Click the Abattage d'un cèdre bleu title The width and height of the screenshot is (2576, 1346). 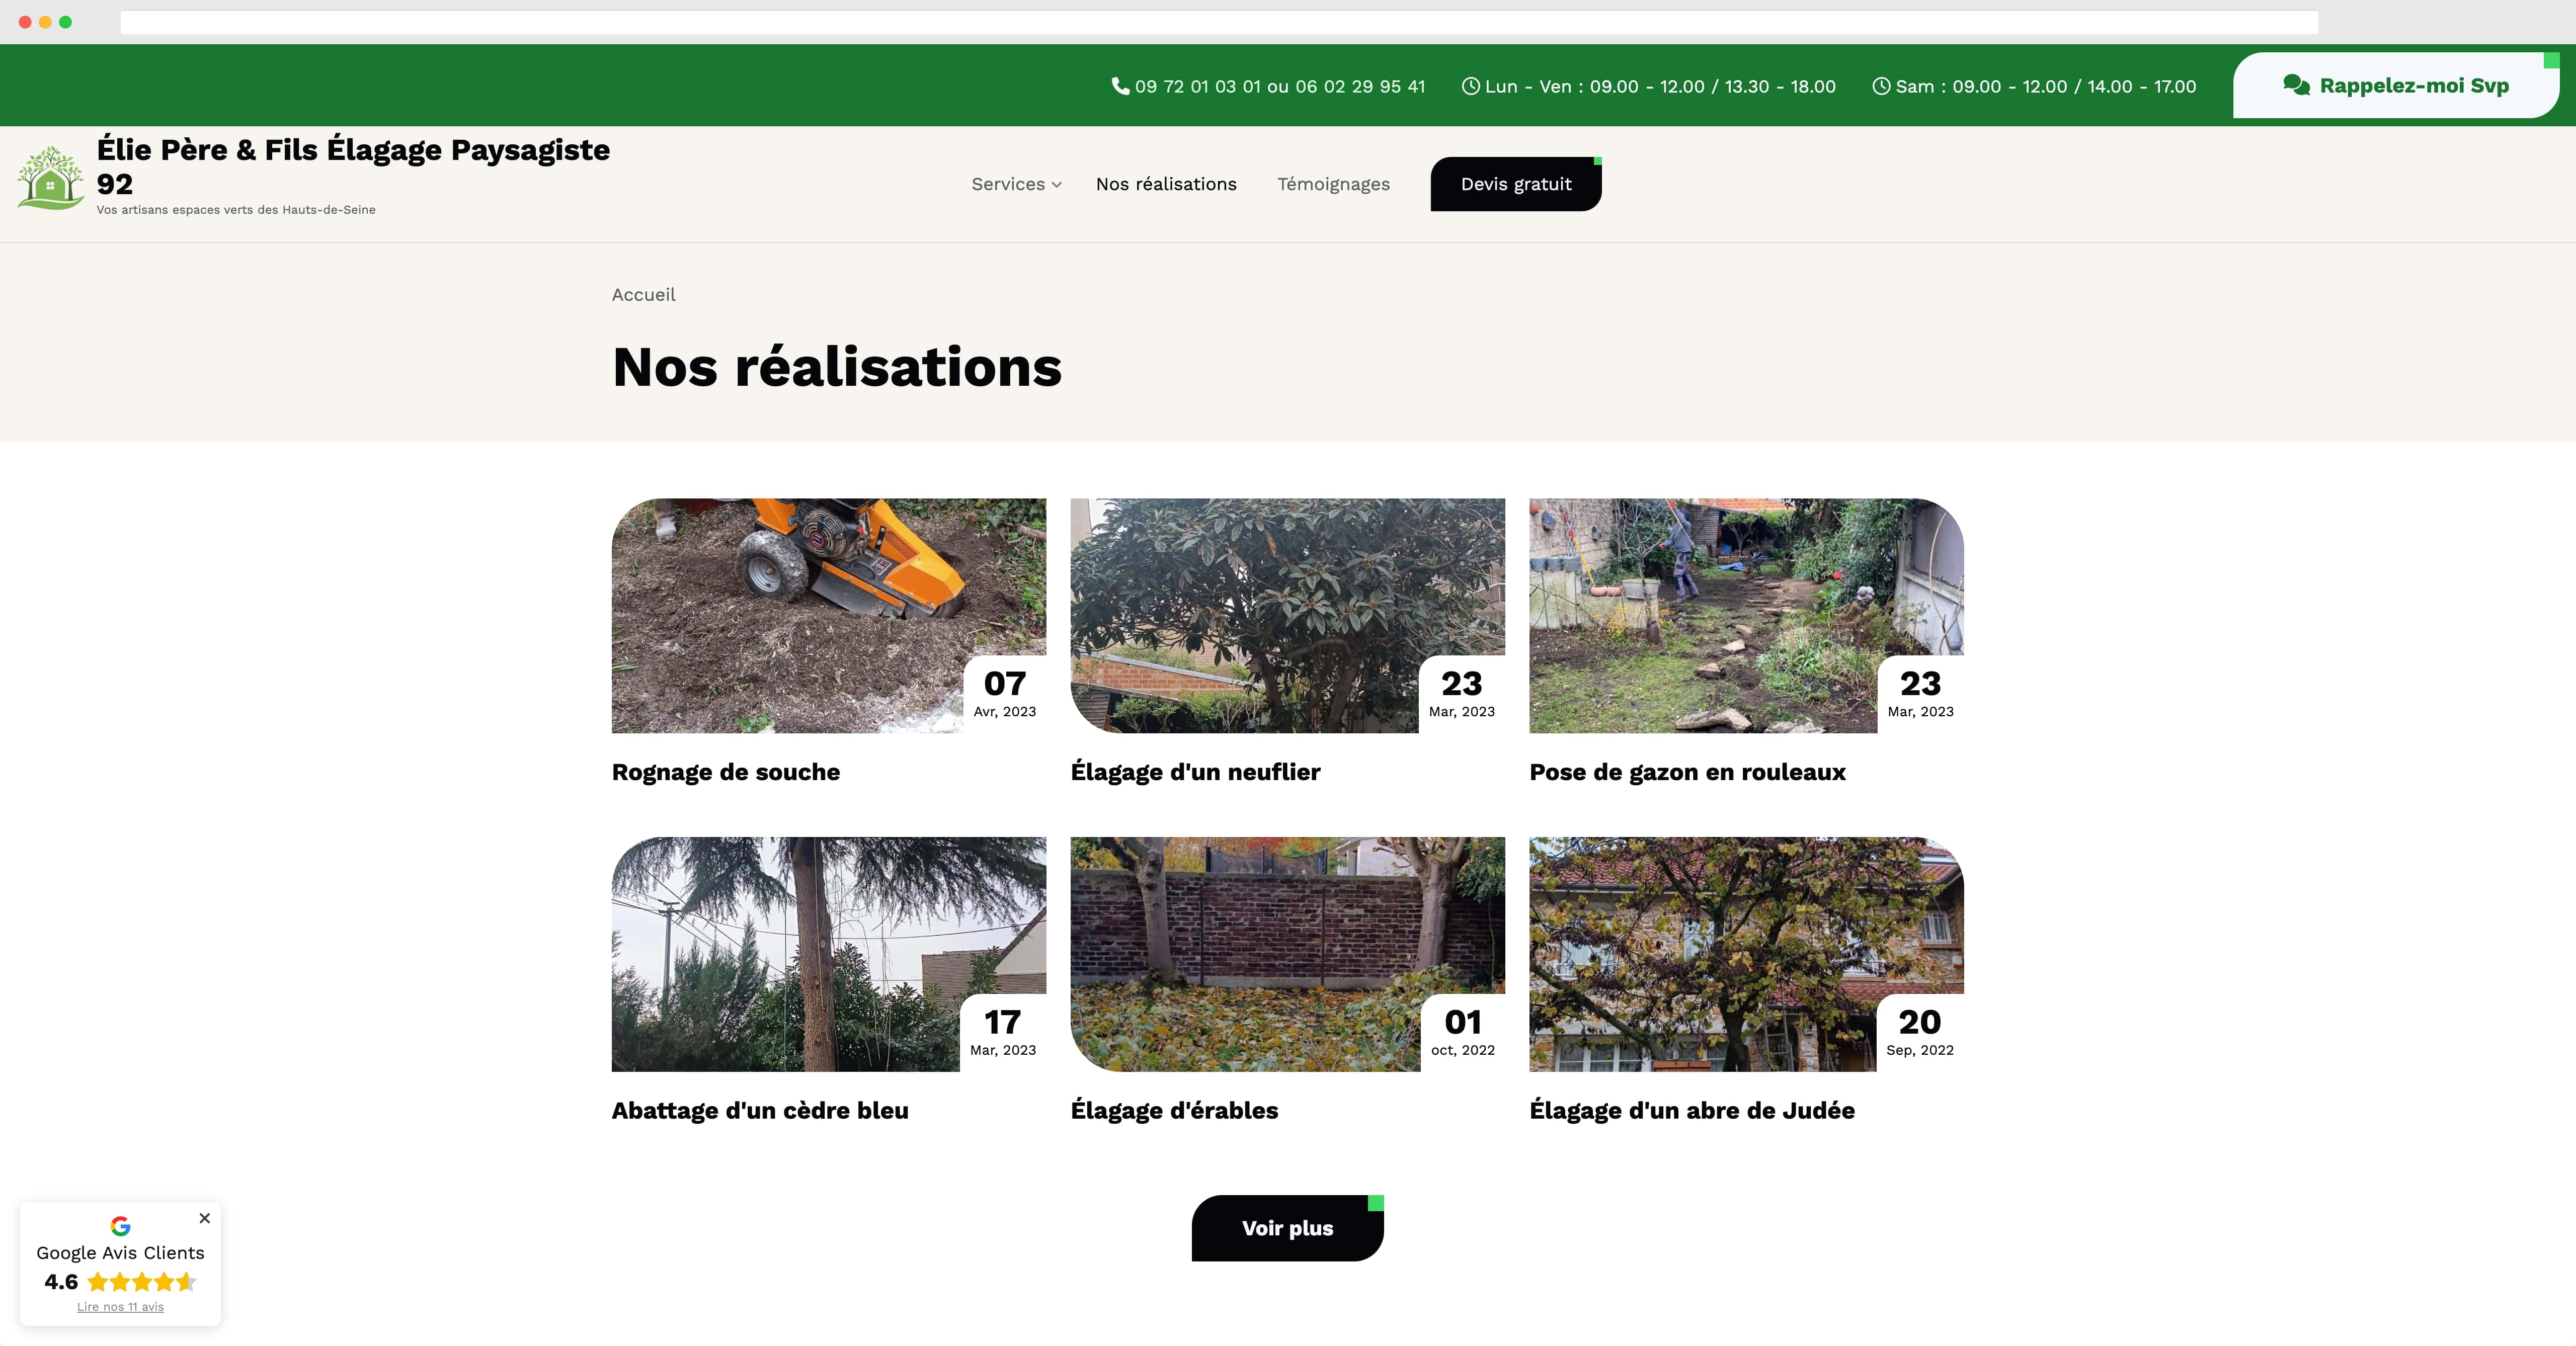point(760,1111)
